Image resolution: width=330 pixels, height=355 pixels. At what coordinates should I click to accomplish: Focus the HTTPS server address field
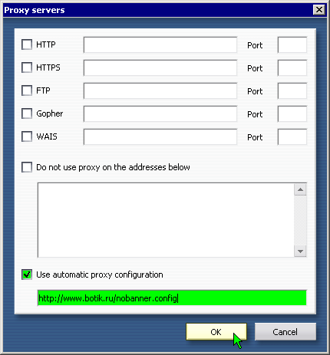(160, 68)
